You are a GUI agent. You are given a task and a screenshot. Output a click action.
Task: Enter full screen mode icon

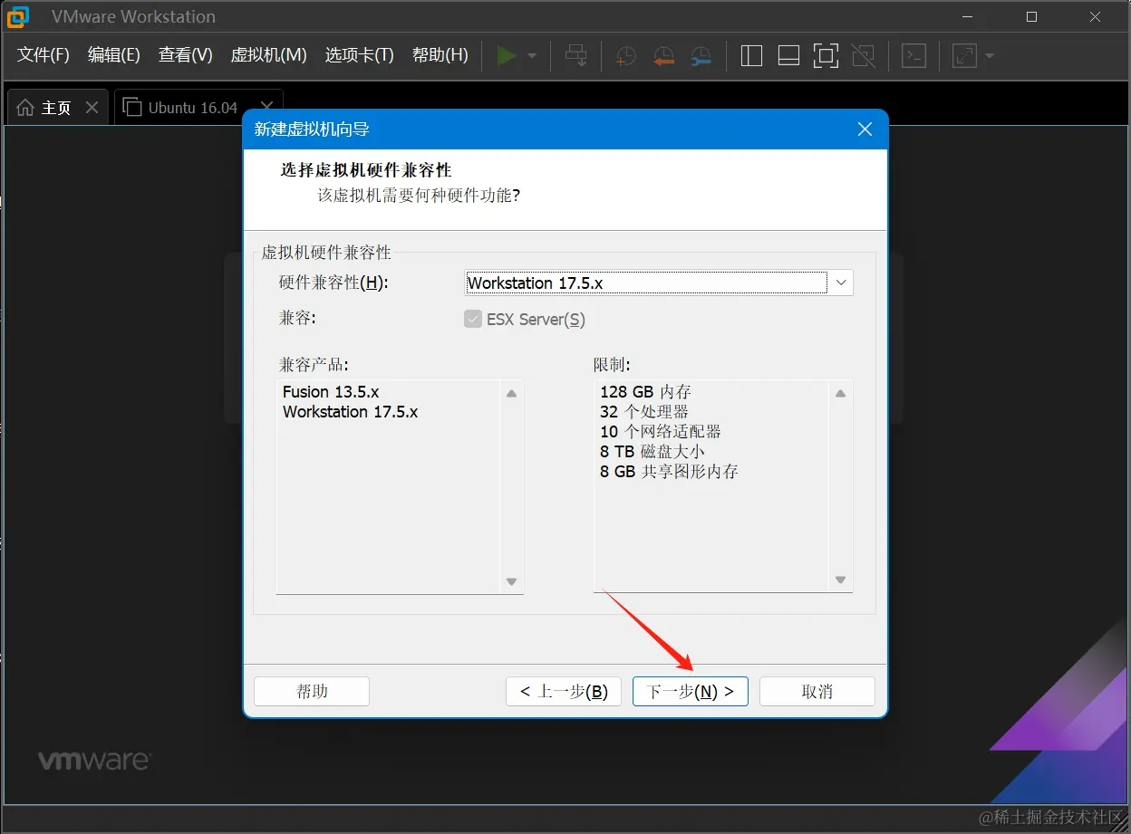point(826,55)
